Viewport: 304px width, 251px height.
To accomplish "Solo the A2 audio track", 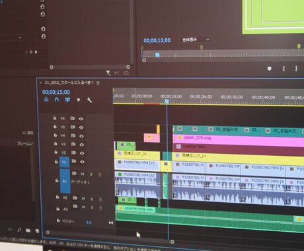I will tap(92, 199).
